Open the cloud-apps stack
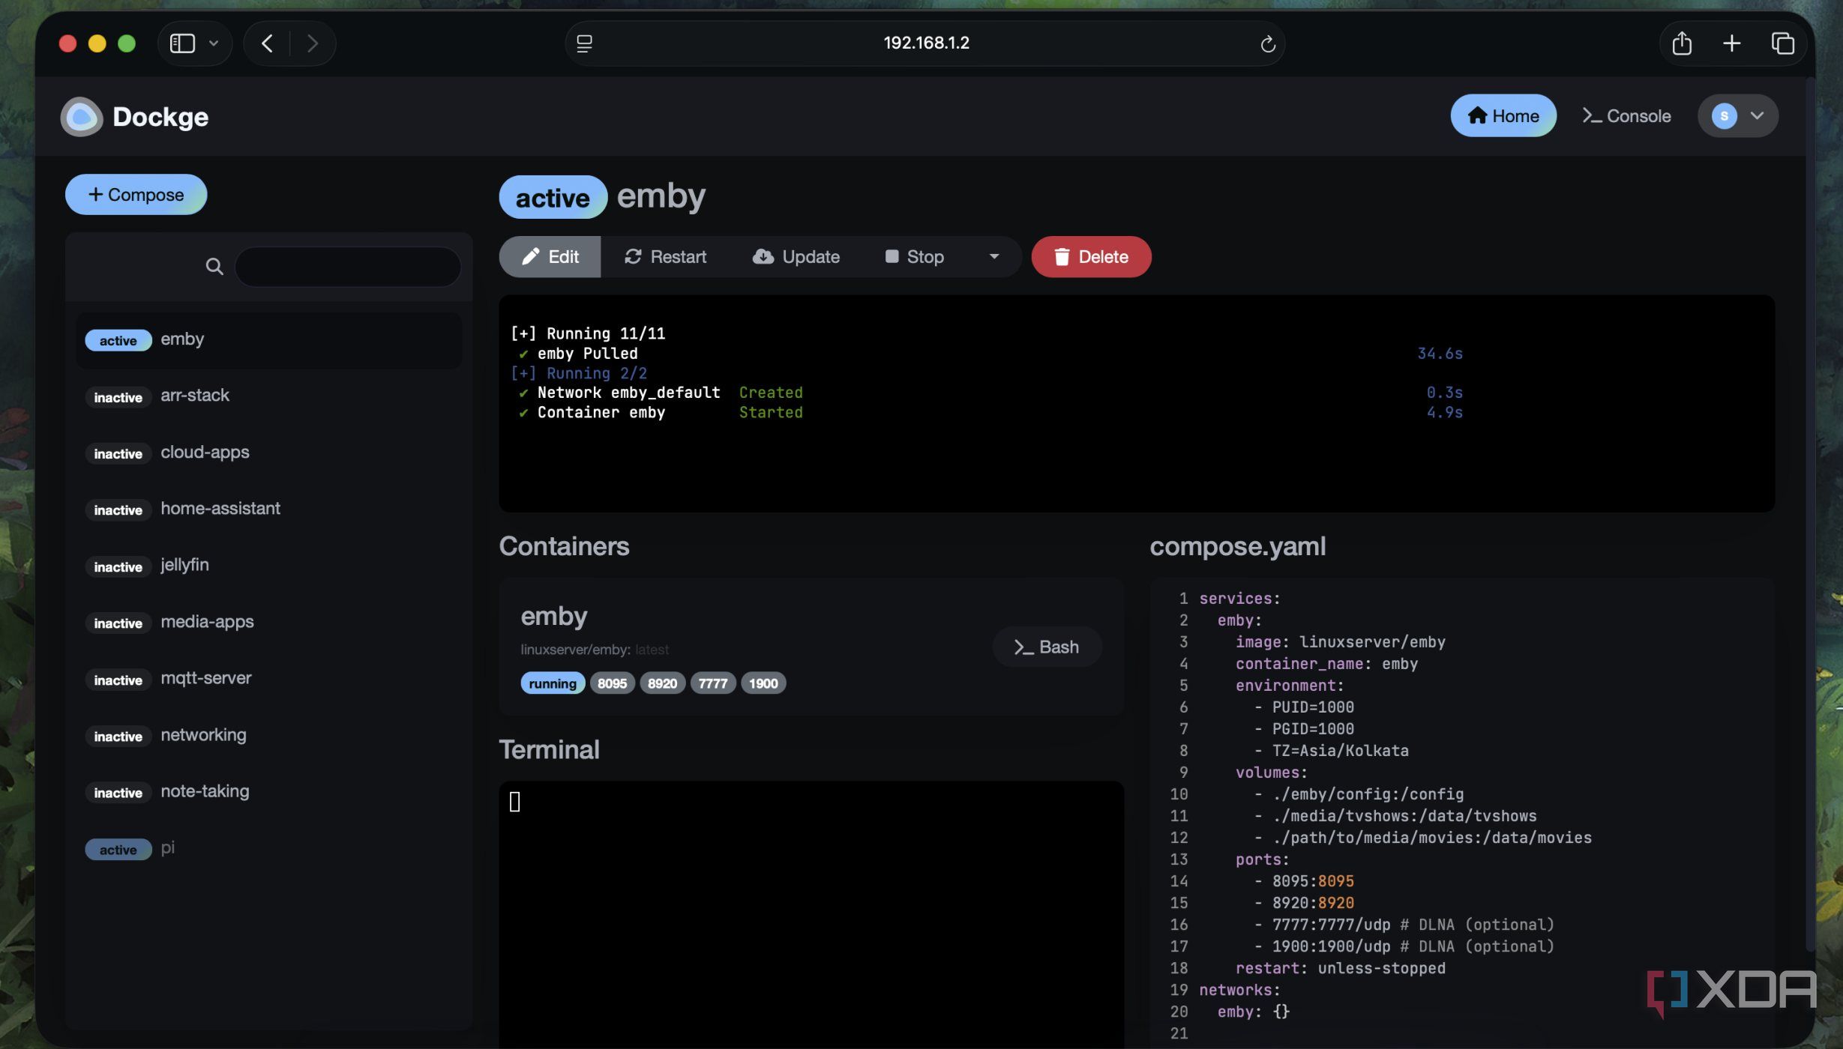1843x1049 pixels. click(x=269, y=453)
